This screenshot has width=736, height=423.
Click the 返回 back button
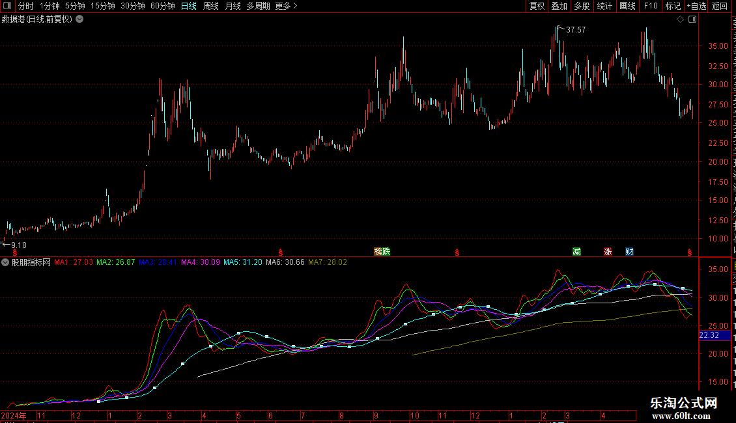click(x=720, y=6)
